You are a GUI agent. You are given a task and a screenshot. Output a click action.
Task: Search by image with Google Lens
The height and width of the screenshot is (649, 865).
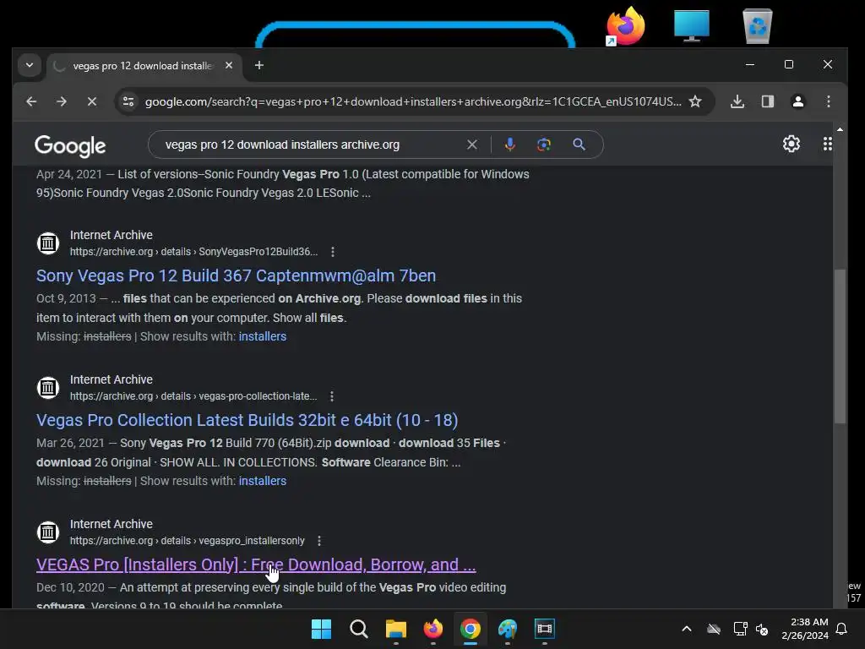544,145
